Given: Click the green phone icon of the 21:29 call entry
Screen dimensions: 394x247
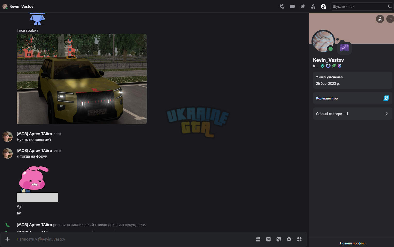Looking at the screenshot, I should tap(7, 225).
